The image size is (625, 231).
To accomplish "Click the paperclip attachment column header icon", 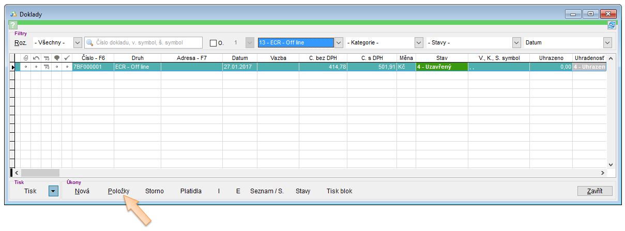I will (x=26, y=58).
